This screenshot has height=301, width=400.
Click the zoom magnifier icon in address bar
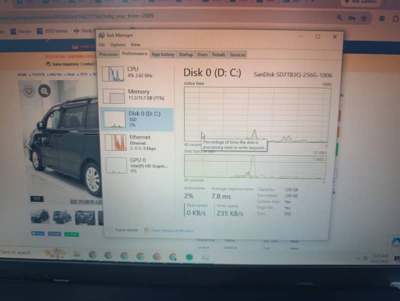click(339, 17)
